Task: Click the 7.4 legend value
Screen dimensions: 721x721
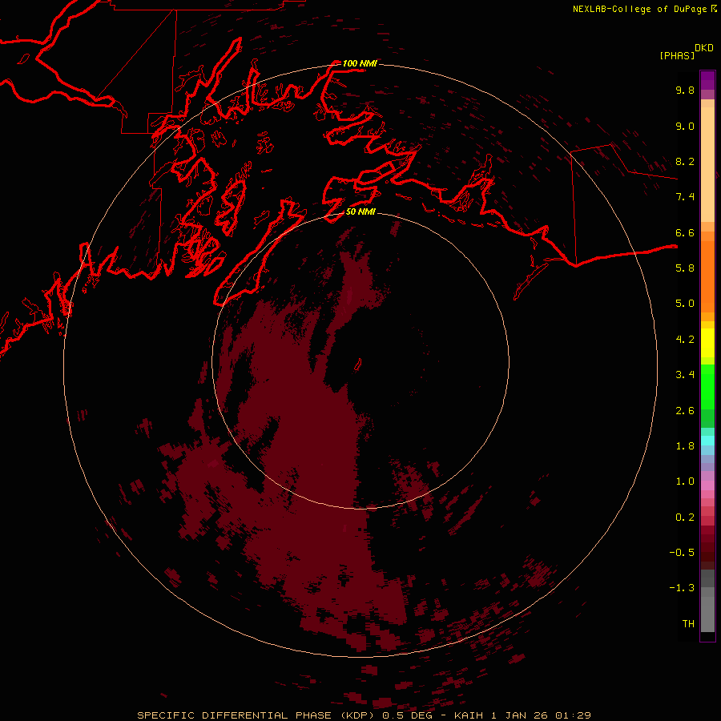Action: click(685, 197)
